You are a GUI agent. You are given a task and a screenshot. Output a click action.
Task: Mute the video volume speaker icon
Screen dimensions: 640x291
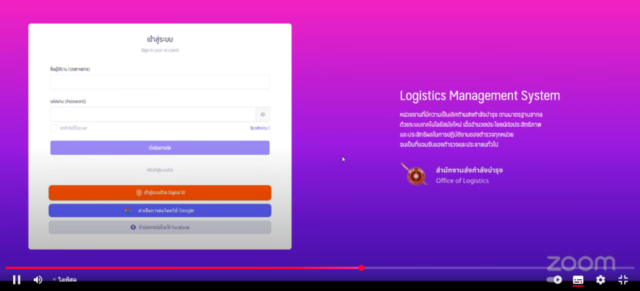[37, 280]
